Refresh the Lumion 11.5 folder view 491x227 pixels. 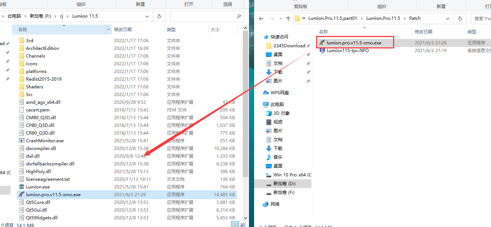[x=159, y=17]
